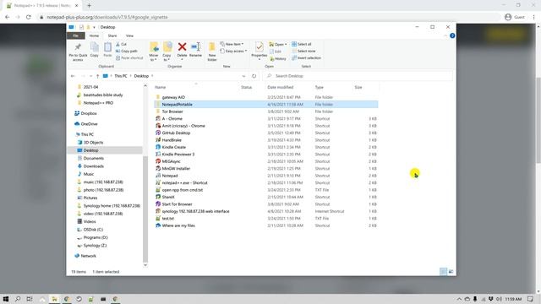Viewport: 541px width, 304px height.
Task: Switch to large icons view icon
Action: 451,272
